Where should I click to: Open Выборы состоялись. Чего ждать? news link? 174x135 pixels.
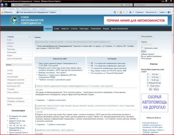52,73
